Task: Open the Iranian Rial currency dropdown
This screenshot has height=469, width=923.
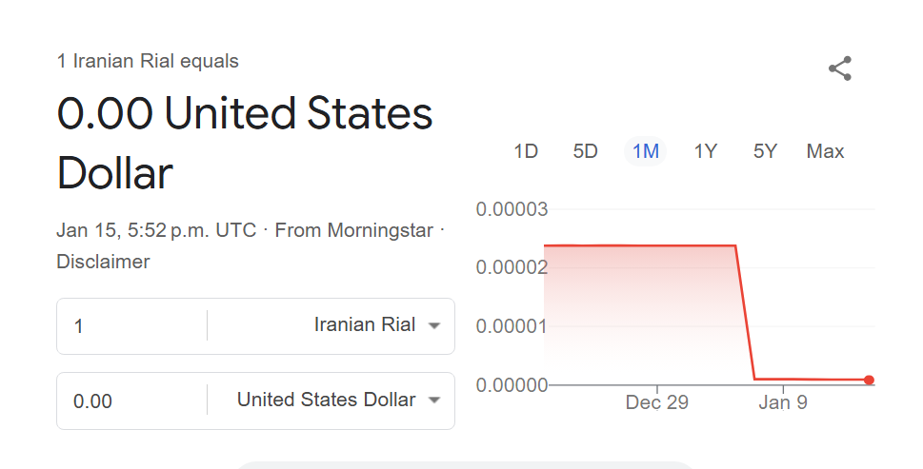Action: click(x=365, y=325)
